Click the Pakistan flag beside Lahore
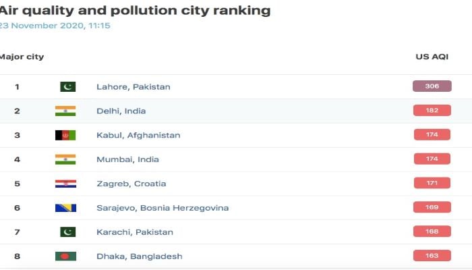The height and width of the screenshot is (270, 472). tap(67, 87)
